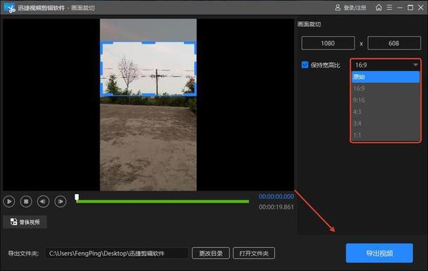
Task: Toggle the keep aspect ratio checkbox
Action: pos(305,65)
